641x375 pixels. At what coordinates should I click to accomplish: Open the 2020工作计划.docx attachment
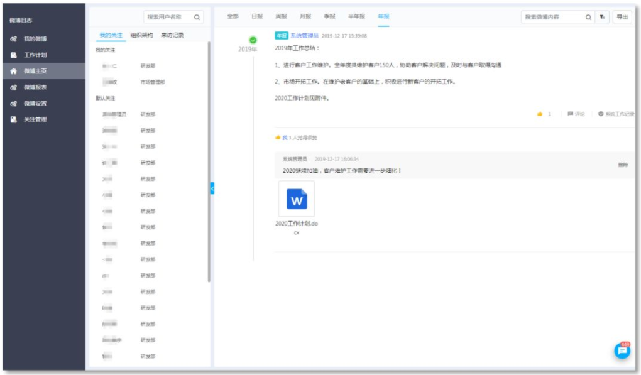297,199
